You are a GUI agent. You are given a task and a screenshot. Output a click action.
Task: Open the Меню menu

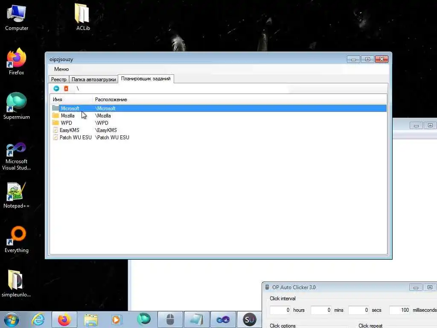point(61,69)
